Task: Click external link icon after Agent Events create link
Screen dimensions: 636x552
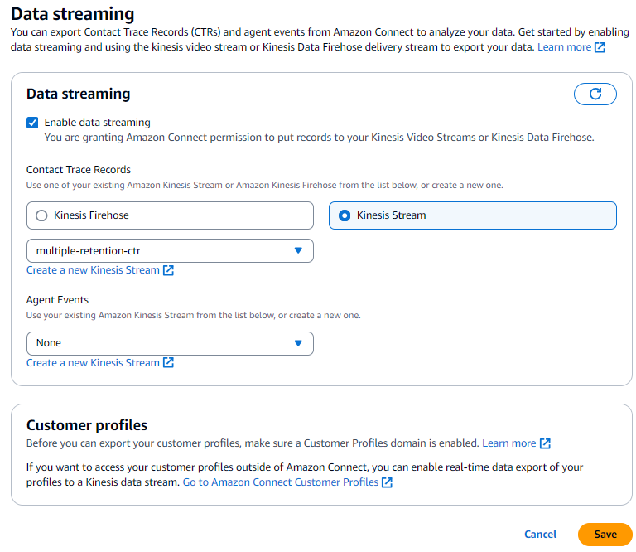Action: (x=169, y=363)
